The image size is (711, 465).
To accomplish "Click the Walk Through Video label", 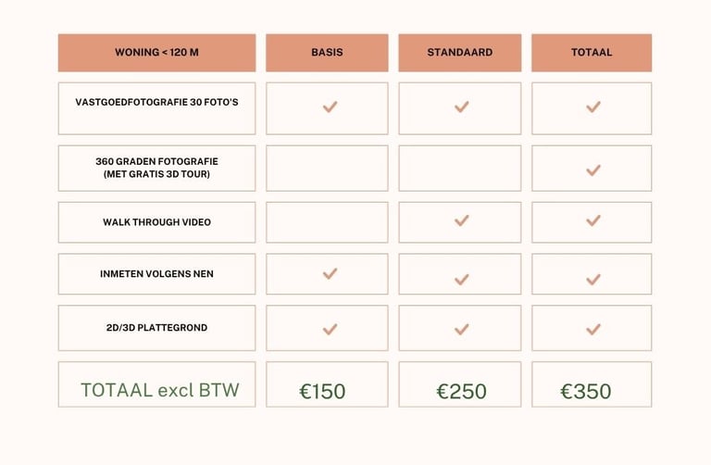I will [156, 222].
